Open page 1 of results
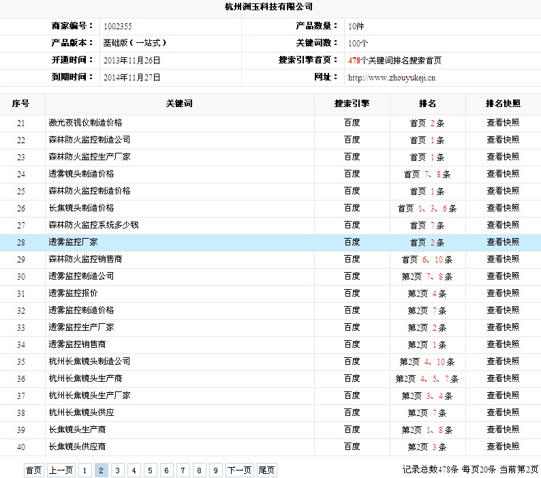The height and width of the screenshot is (478, 541). [85, 470]
